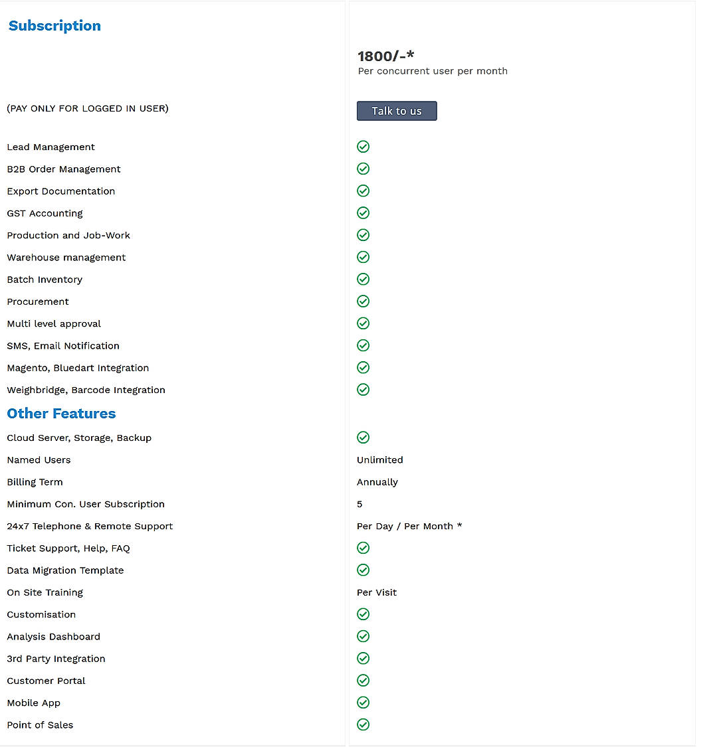Select the Warehouse management checkmark
The width and height of the screenshot is (711, 747).
(363, 257)
